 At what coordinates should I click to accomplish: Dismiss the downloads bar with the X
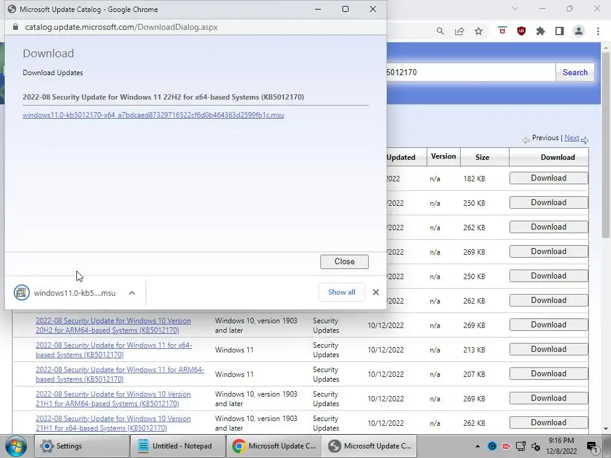376,292
